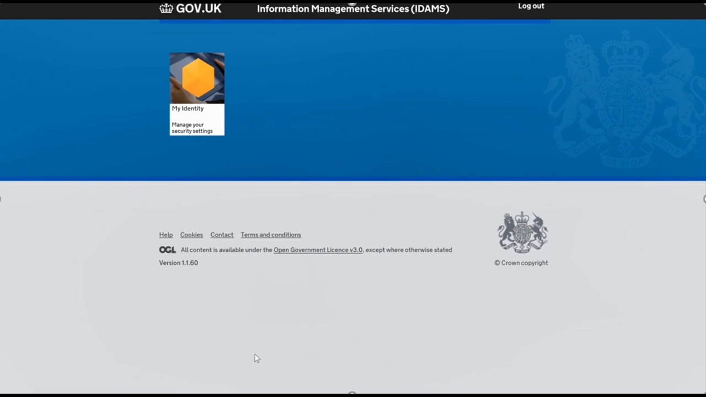Click the OGL logo in footer
The width and height of the screenshot is (706, 397).
[168, 250]
